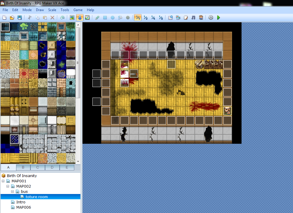
Task: Select the character event on the map
Action: coord(227,111)
